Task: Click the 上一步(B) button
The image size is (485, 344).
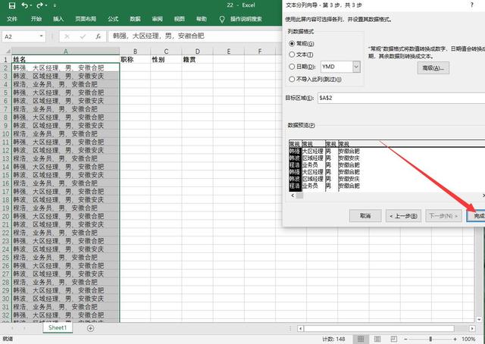Action: (x=403, y=216)
